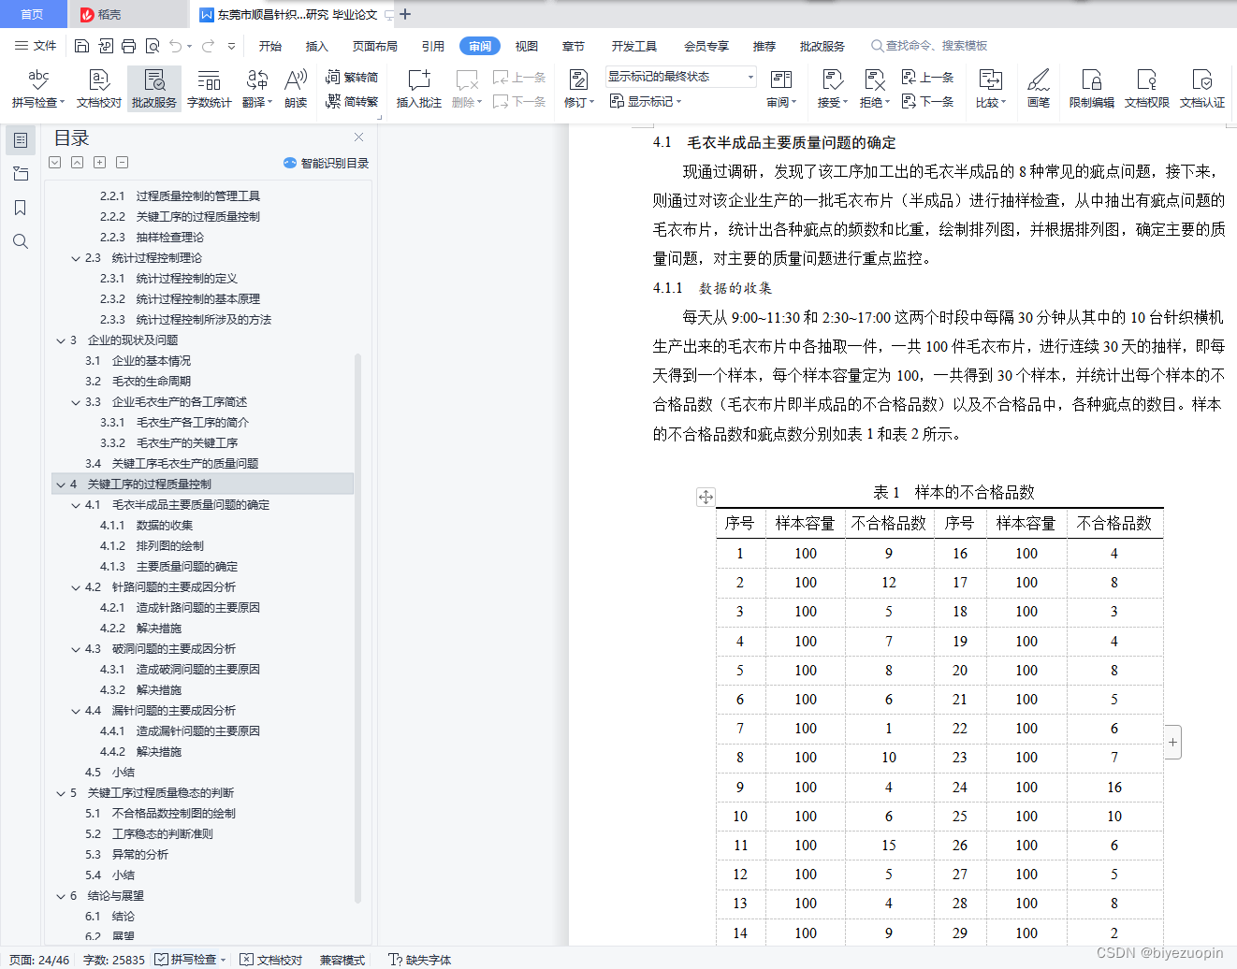
Task: Click 智能识别目录 link
Action: (327, 163)
